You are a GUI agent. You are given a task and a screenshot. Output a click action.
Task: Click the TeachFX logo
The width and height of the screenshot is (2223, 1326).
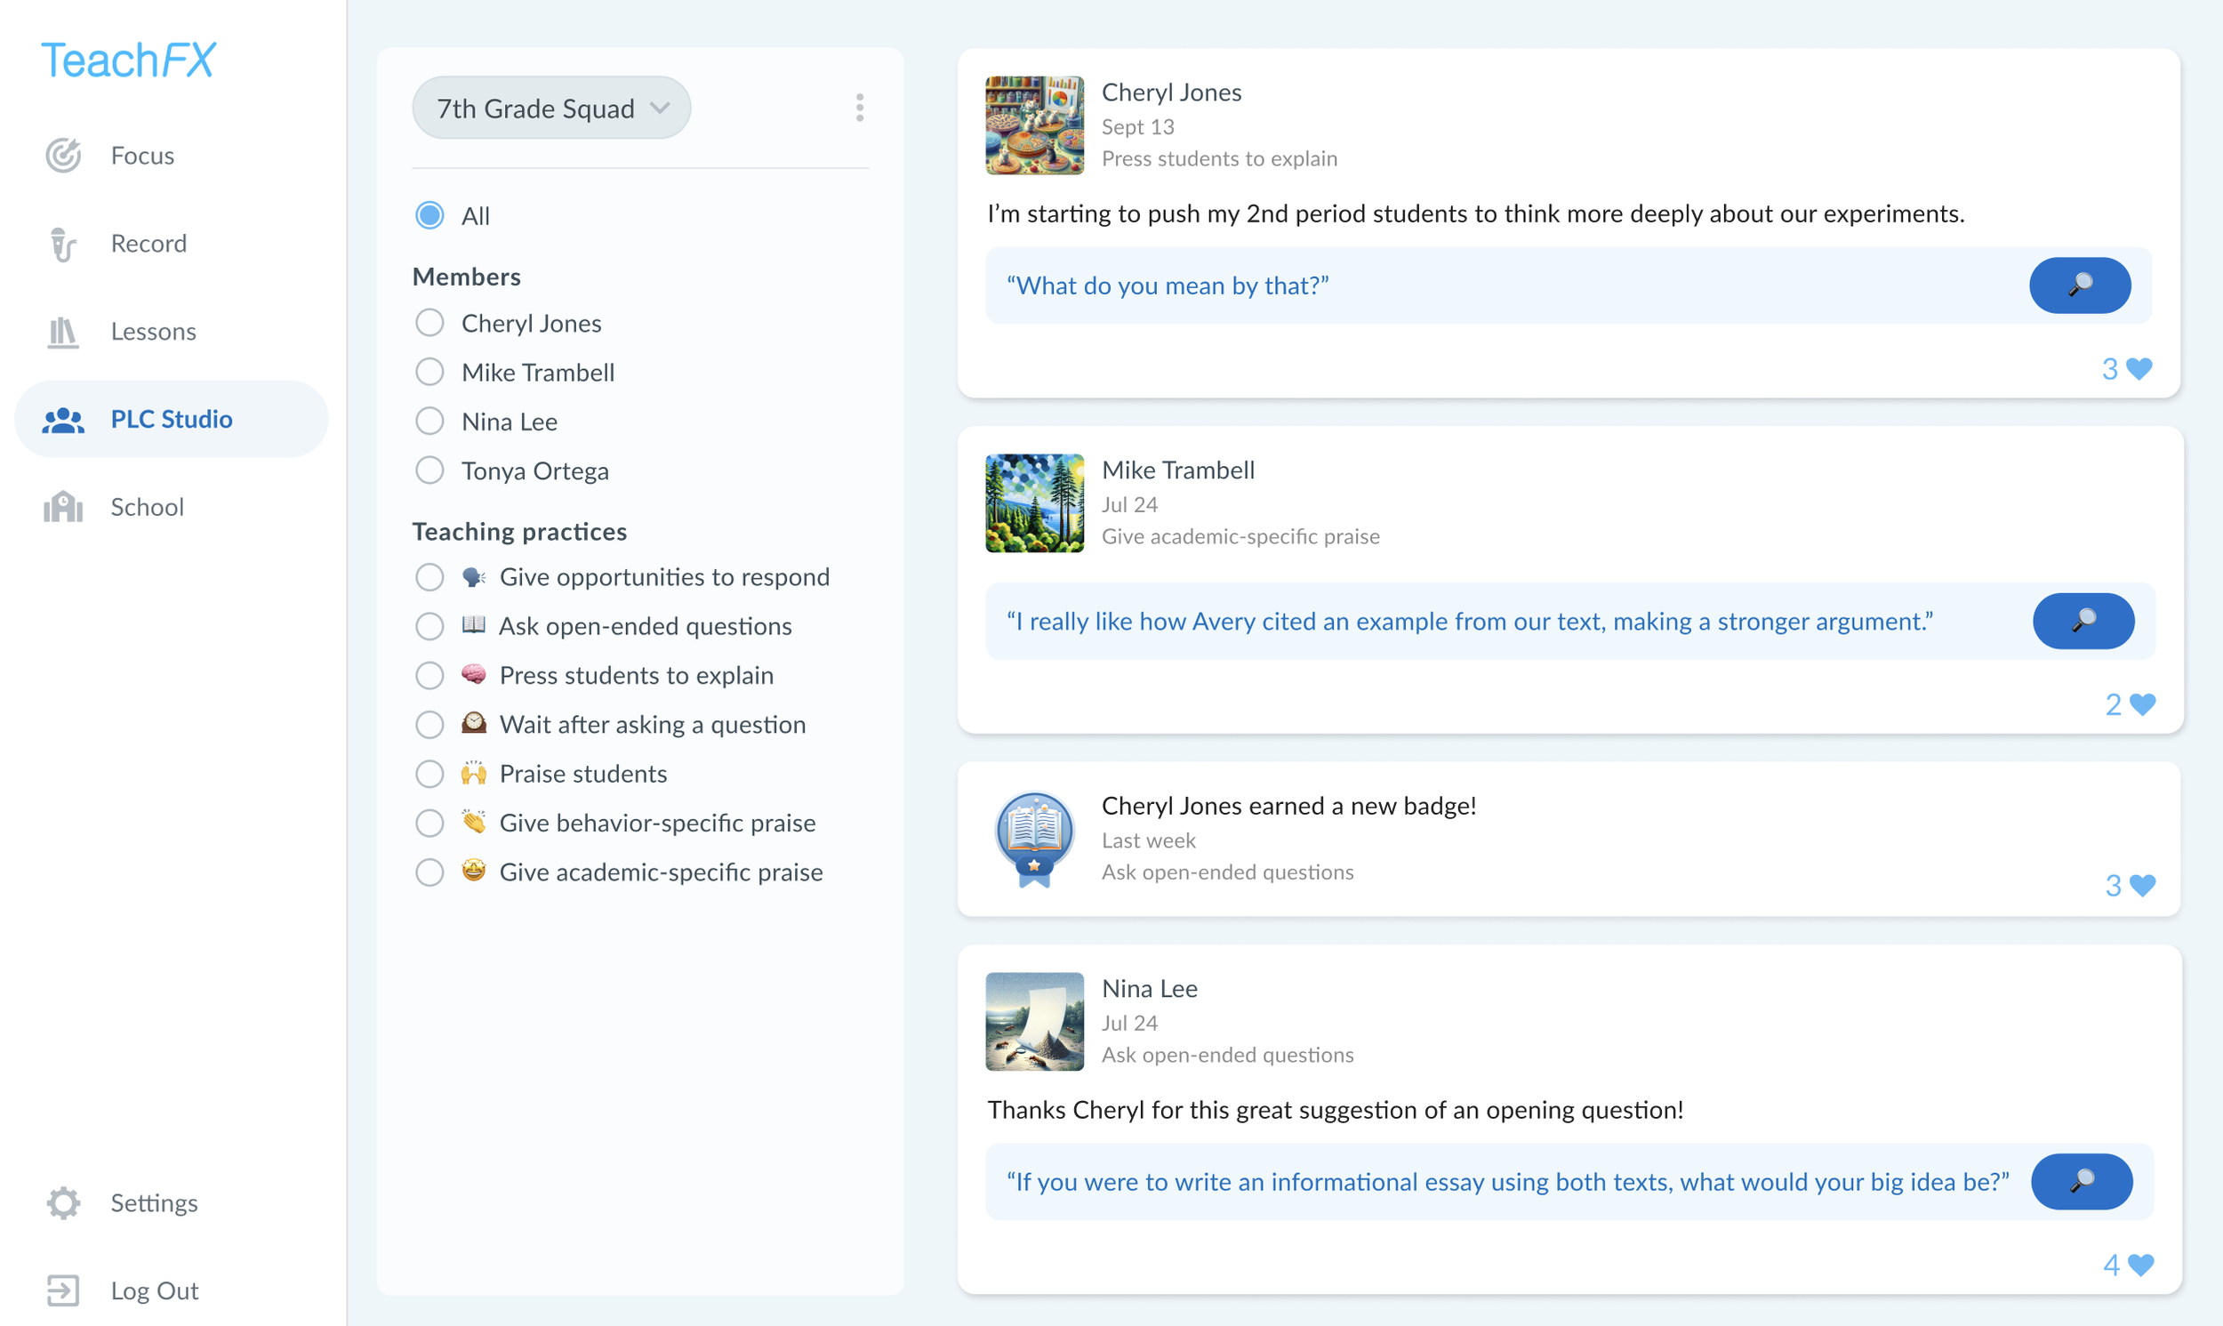point(128,60)
